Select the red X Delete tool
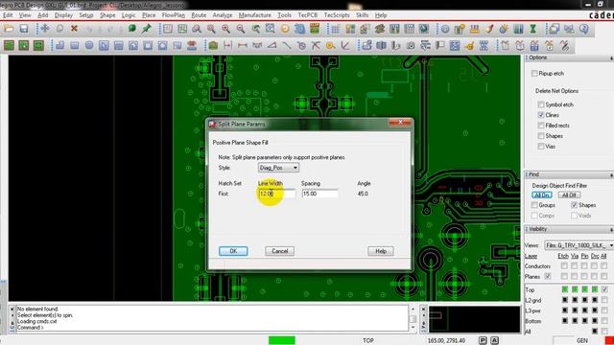 pyautogui.click(x=74, y=29)
